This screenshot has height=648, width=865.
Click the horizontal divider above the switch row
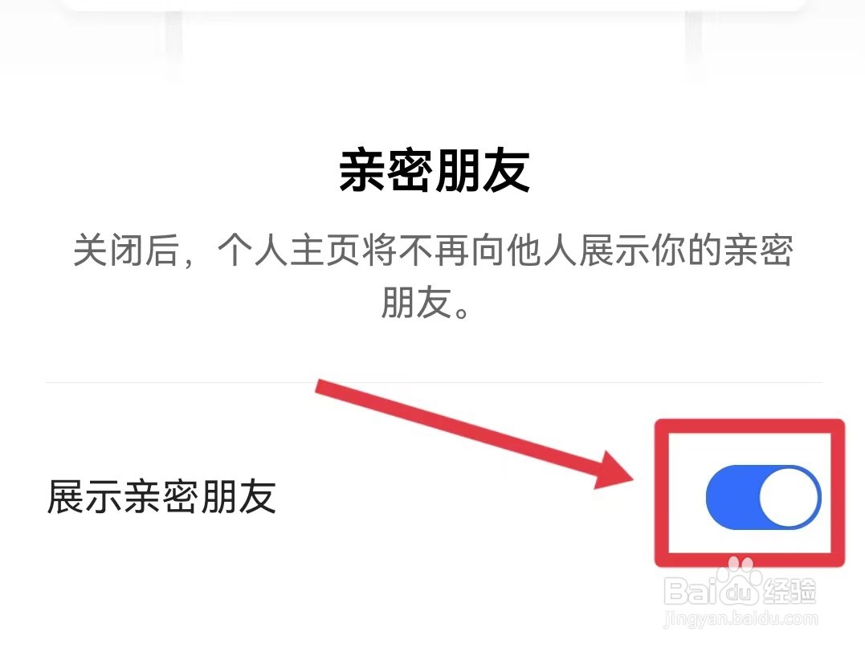(434, 381)
